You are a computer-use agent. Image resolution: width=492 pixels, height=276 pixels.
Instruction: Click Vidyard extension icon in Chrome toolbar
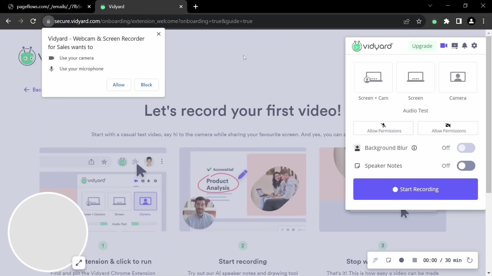(434, 21)
